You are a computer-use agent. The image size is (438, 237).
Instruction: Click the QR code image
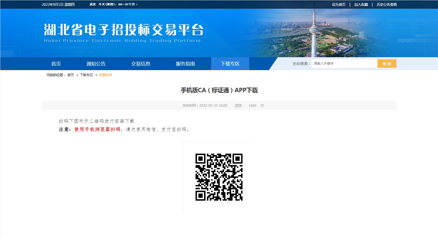coord(219,177)
